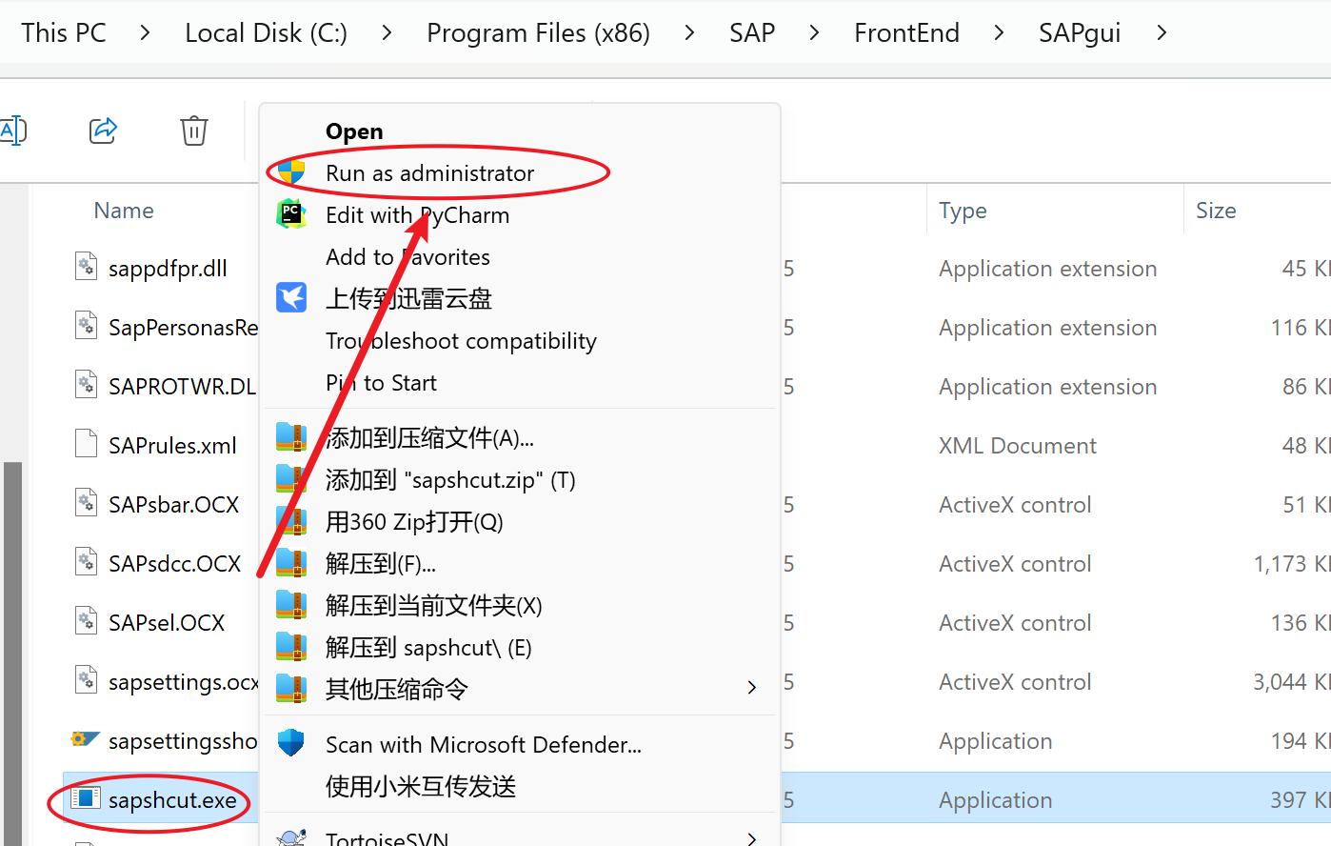Click the 360 Zip icon next to 用360 Zip打开(Q)
The width and height of the screenshot is (1331, 846).
[x=291, y=521]
